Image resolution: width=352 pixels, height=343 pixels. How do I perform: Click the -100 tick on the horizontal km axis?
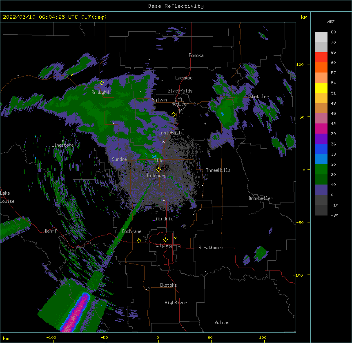tap(51, 337)
